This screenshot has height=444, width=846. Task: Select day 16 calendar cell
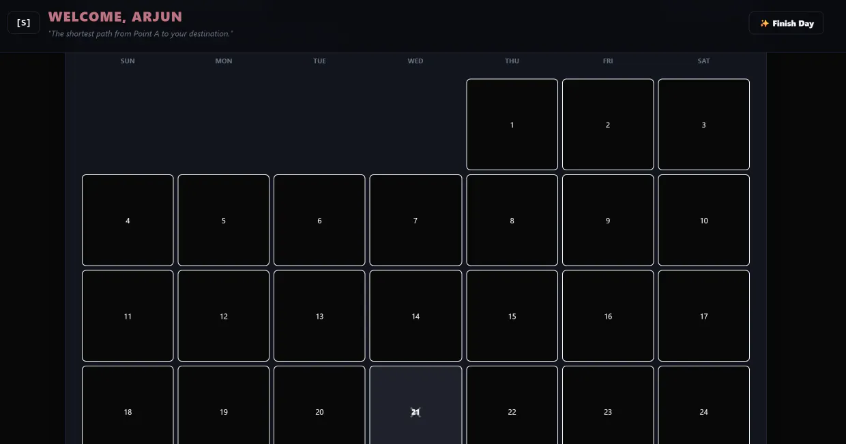coord(608,316)
